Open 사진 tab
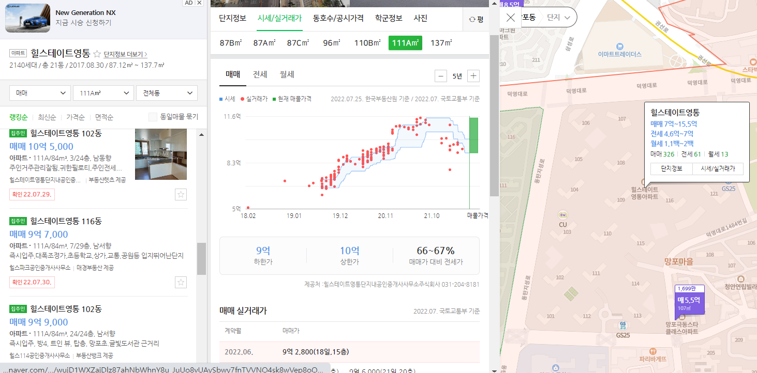The image size is (757, 373). (420, 18)
